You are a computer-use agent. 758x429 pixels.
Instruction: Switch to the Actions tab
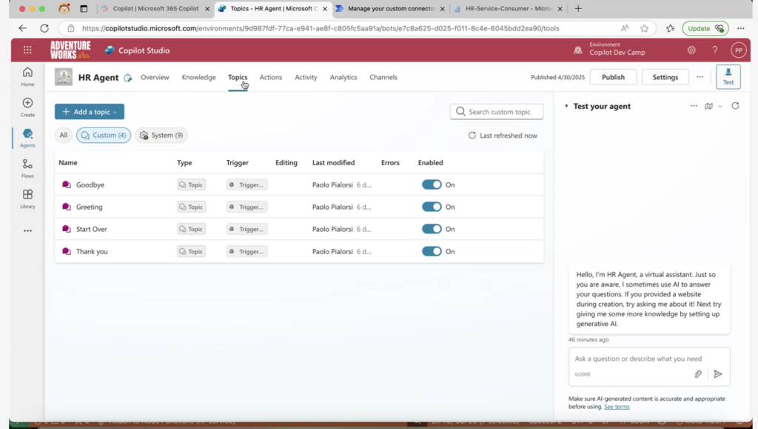(271, 77)
